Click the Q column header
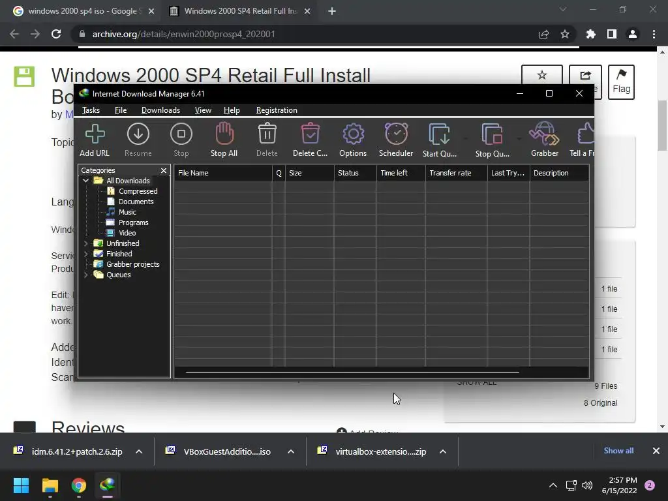This screenshot has height=501, width=668. tap(279, 173)
